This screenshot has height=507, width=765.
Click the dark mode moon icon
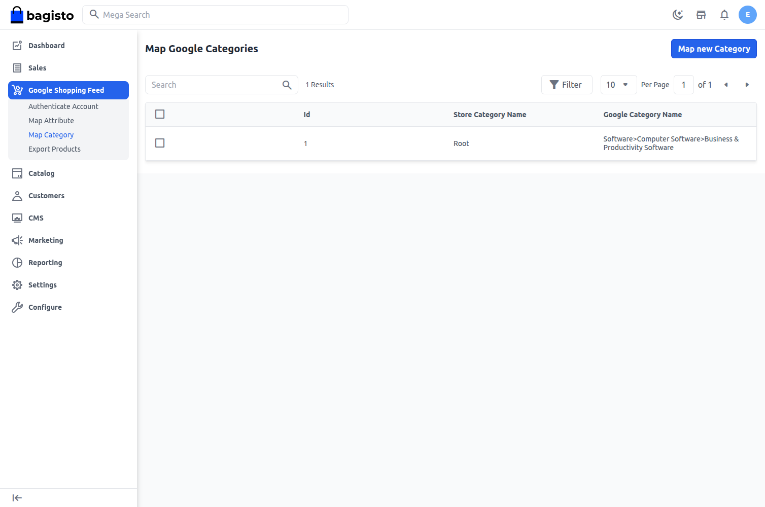coord(678,15)
